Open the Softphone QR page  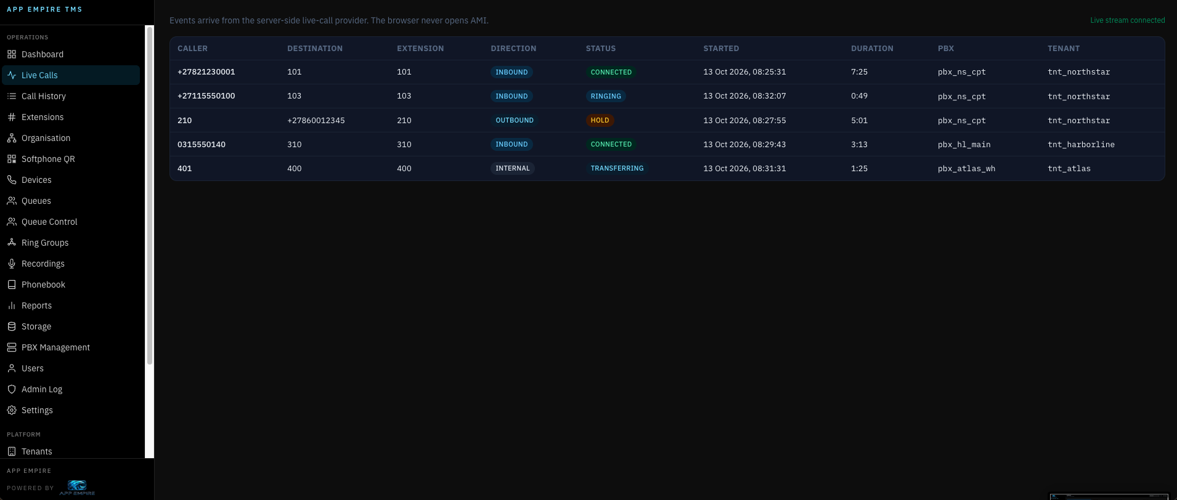[x=71, y=159]
